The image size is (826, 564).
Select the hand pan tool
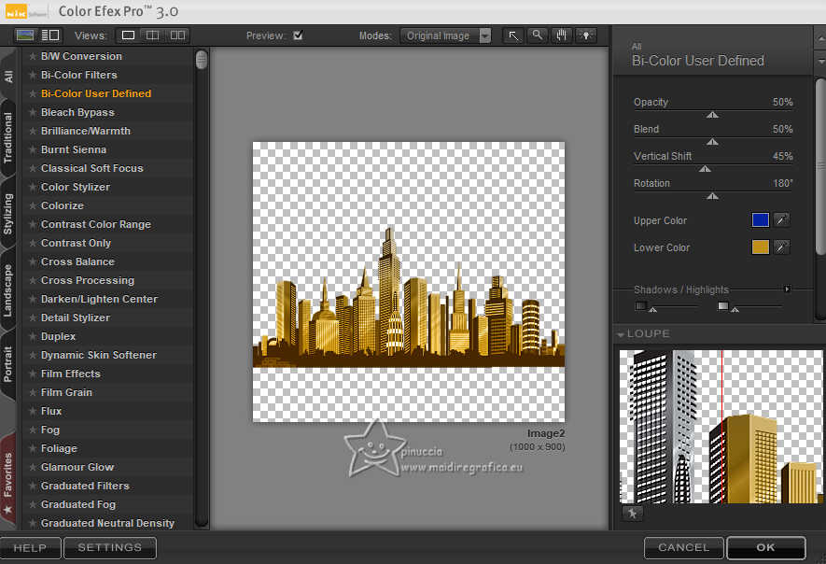click(x=562, y=35)
